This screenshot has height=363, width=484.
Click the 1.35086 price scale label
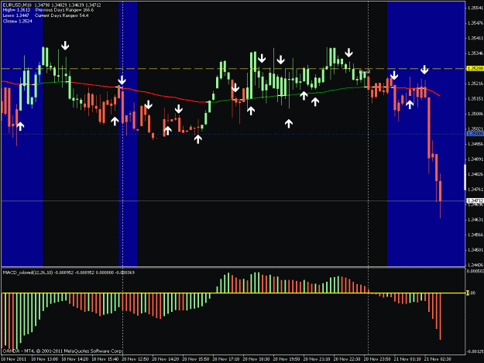(x=475, y=114)
